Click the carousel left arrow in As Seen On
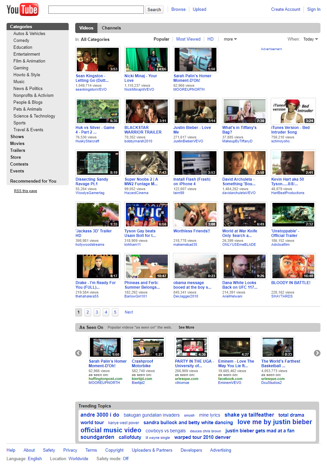 78,353
